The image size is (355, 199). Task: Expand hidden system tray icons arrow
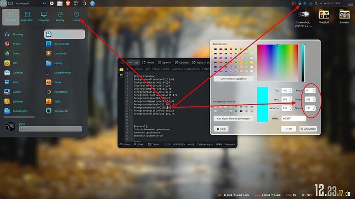tap(321, 4)
